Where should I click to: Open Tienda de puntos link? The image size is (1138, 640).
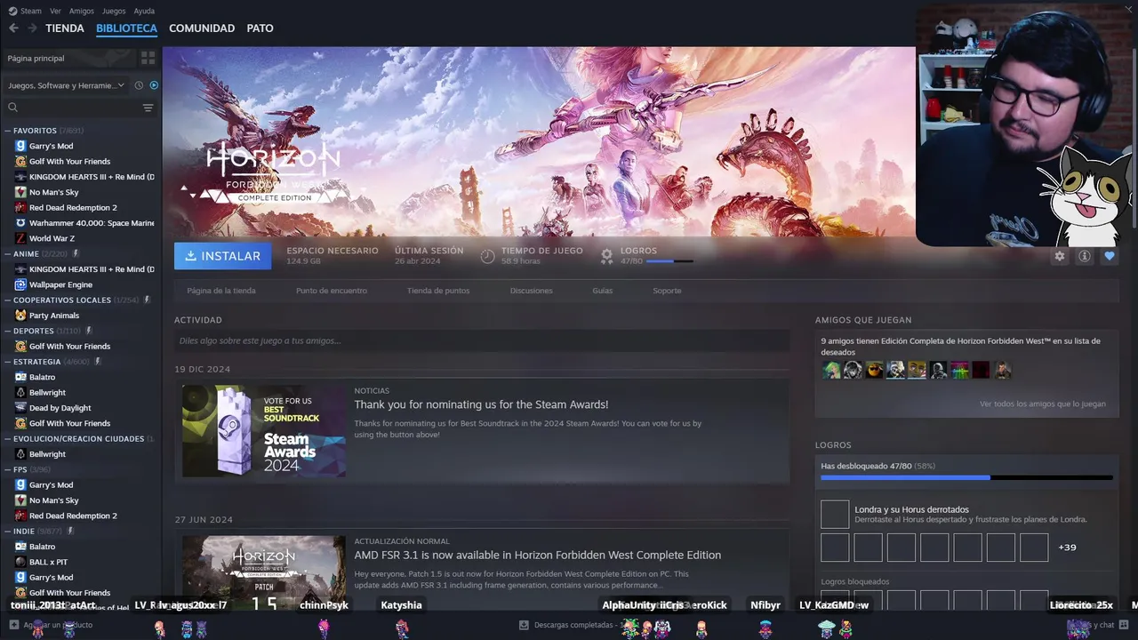pyautogui.click(x=438, y=291)
